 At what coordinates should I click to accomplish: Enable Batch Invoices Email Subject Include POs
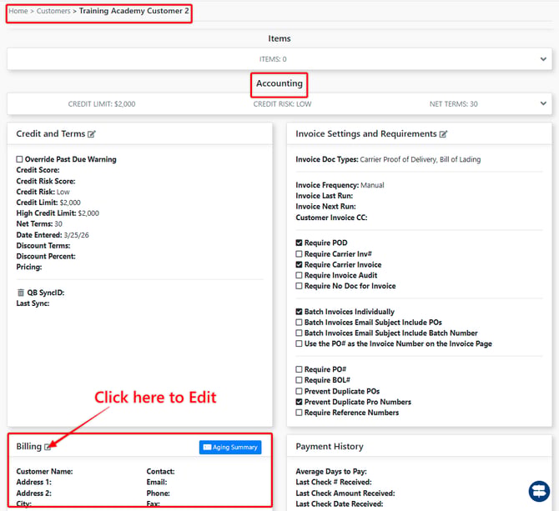pyautogui.click(x=300, y=323)
